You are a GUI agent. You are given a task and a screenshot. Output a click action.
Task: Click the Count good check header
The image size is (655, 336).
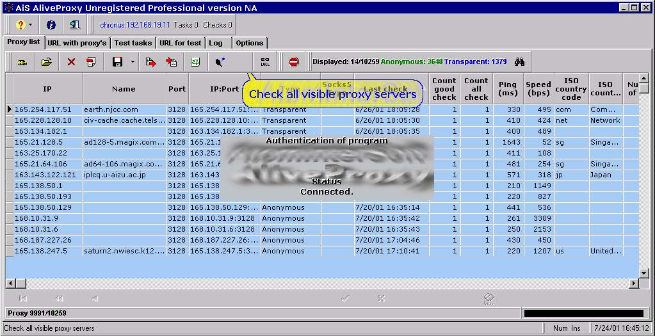[x=444, y=89]
